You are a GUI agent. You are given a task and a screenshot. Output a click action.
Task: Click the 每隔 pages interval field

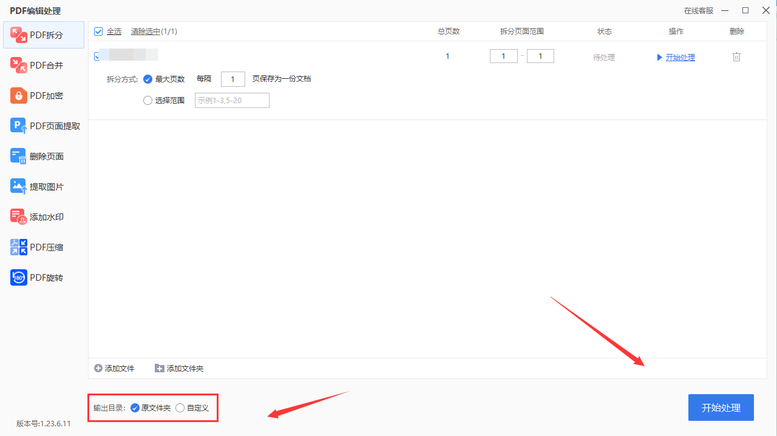coord(233,79)
